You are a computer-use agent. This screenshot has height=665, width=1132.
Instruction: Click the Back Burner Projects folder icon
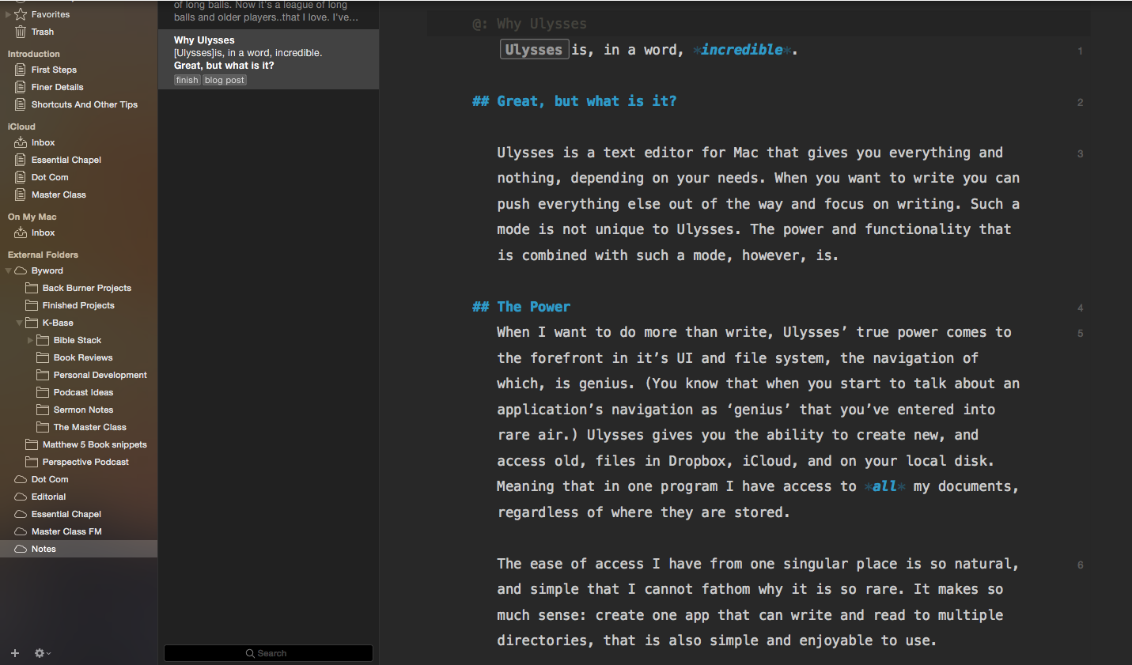[x=32, y=288]
